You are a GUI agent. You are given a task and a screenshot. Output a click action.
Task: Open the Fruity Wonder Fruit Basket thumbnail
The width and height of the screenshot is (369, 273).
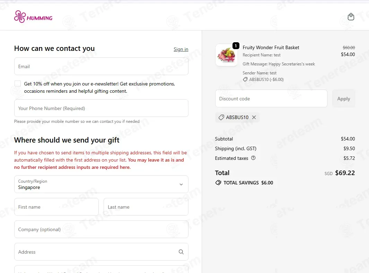point(226,55)
